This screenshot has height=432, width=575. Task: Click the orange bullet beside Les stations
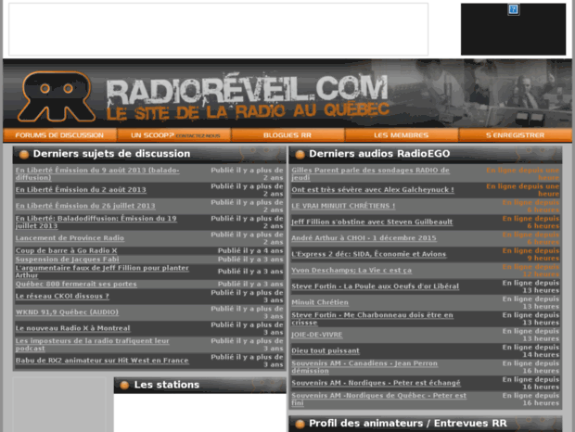(124, 385)
